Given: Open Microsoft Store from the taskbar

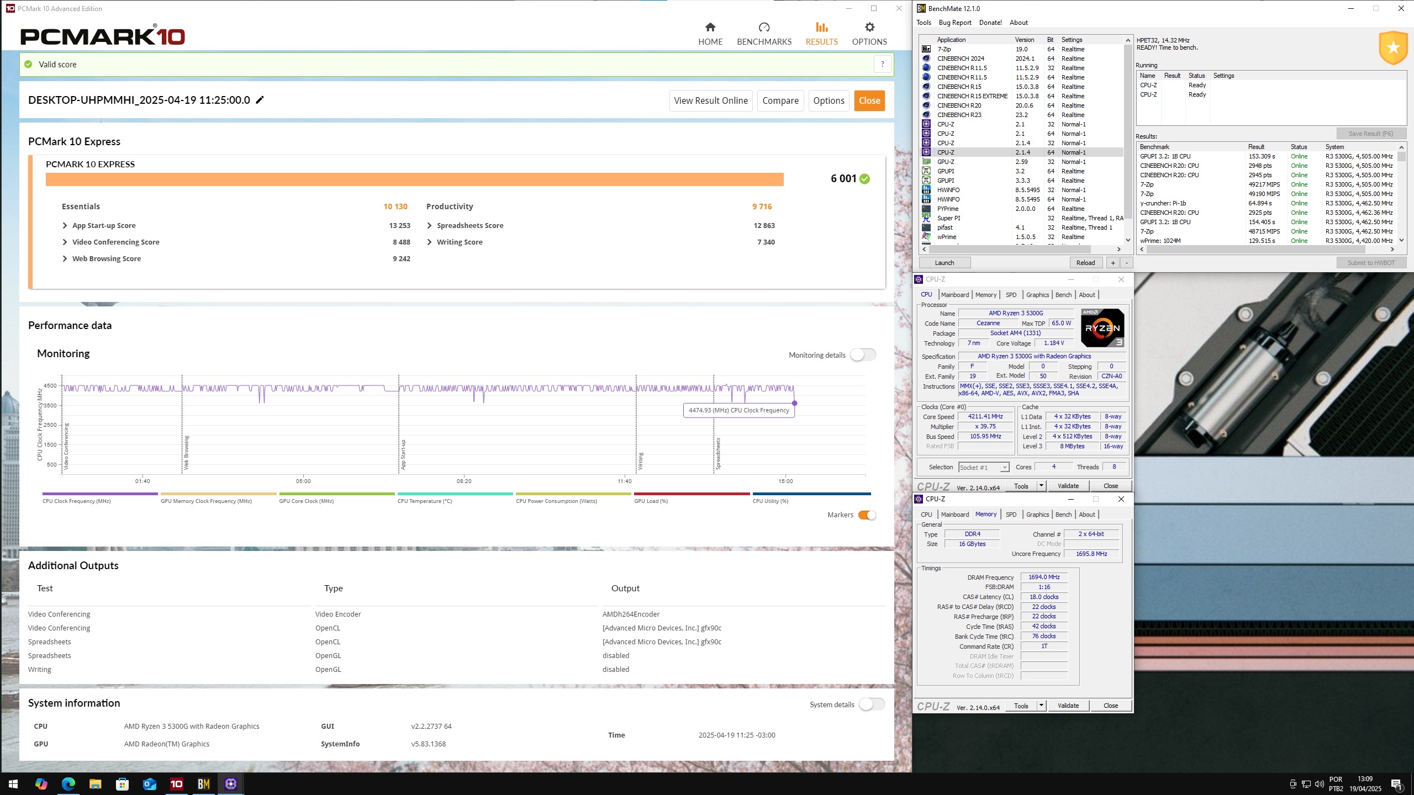Looking at the screenshot, I should click(x=122, y=783).
